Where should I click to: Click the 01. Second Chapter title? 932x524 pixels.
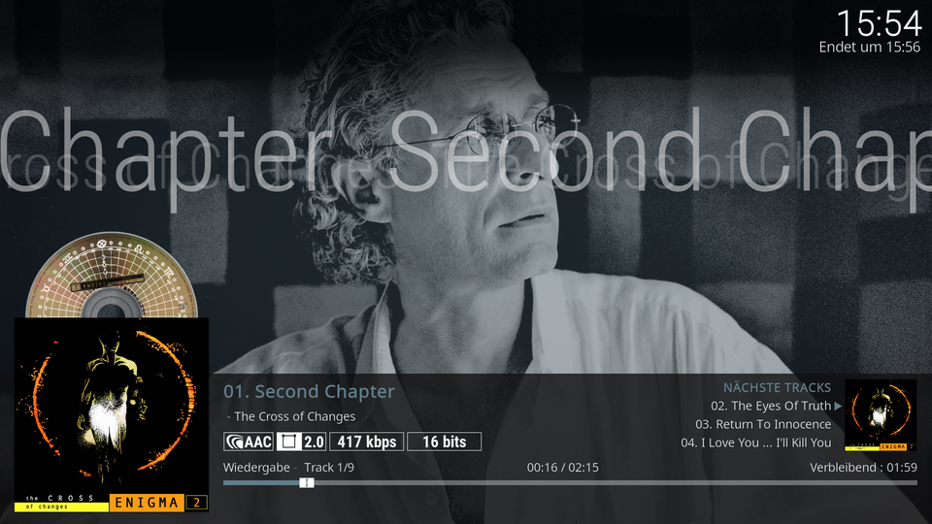[309, 391]
